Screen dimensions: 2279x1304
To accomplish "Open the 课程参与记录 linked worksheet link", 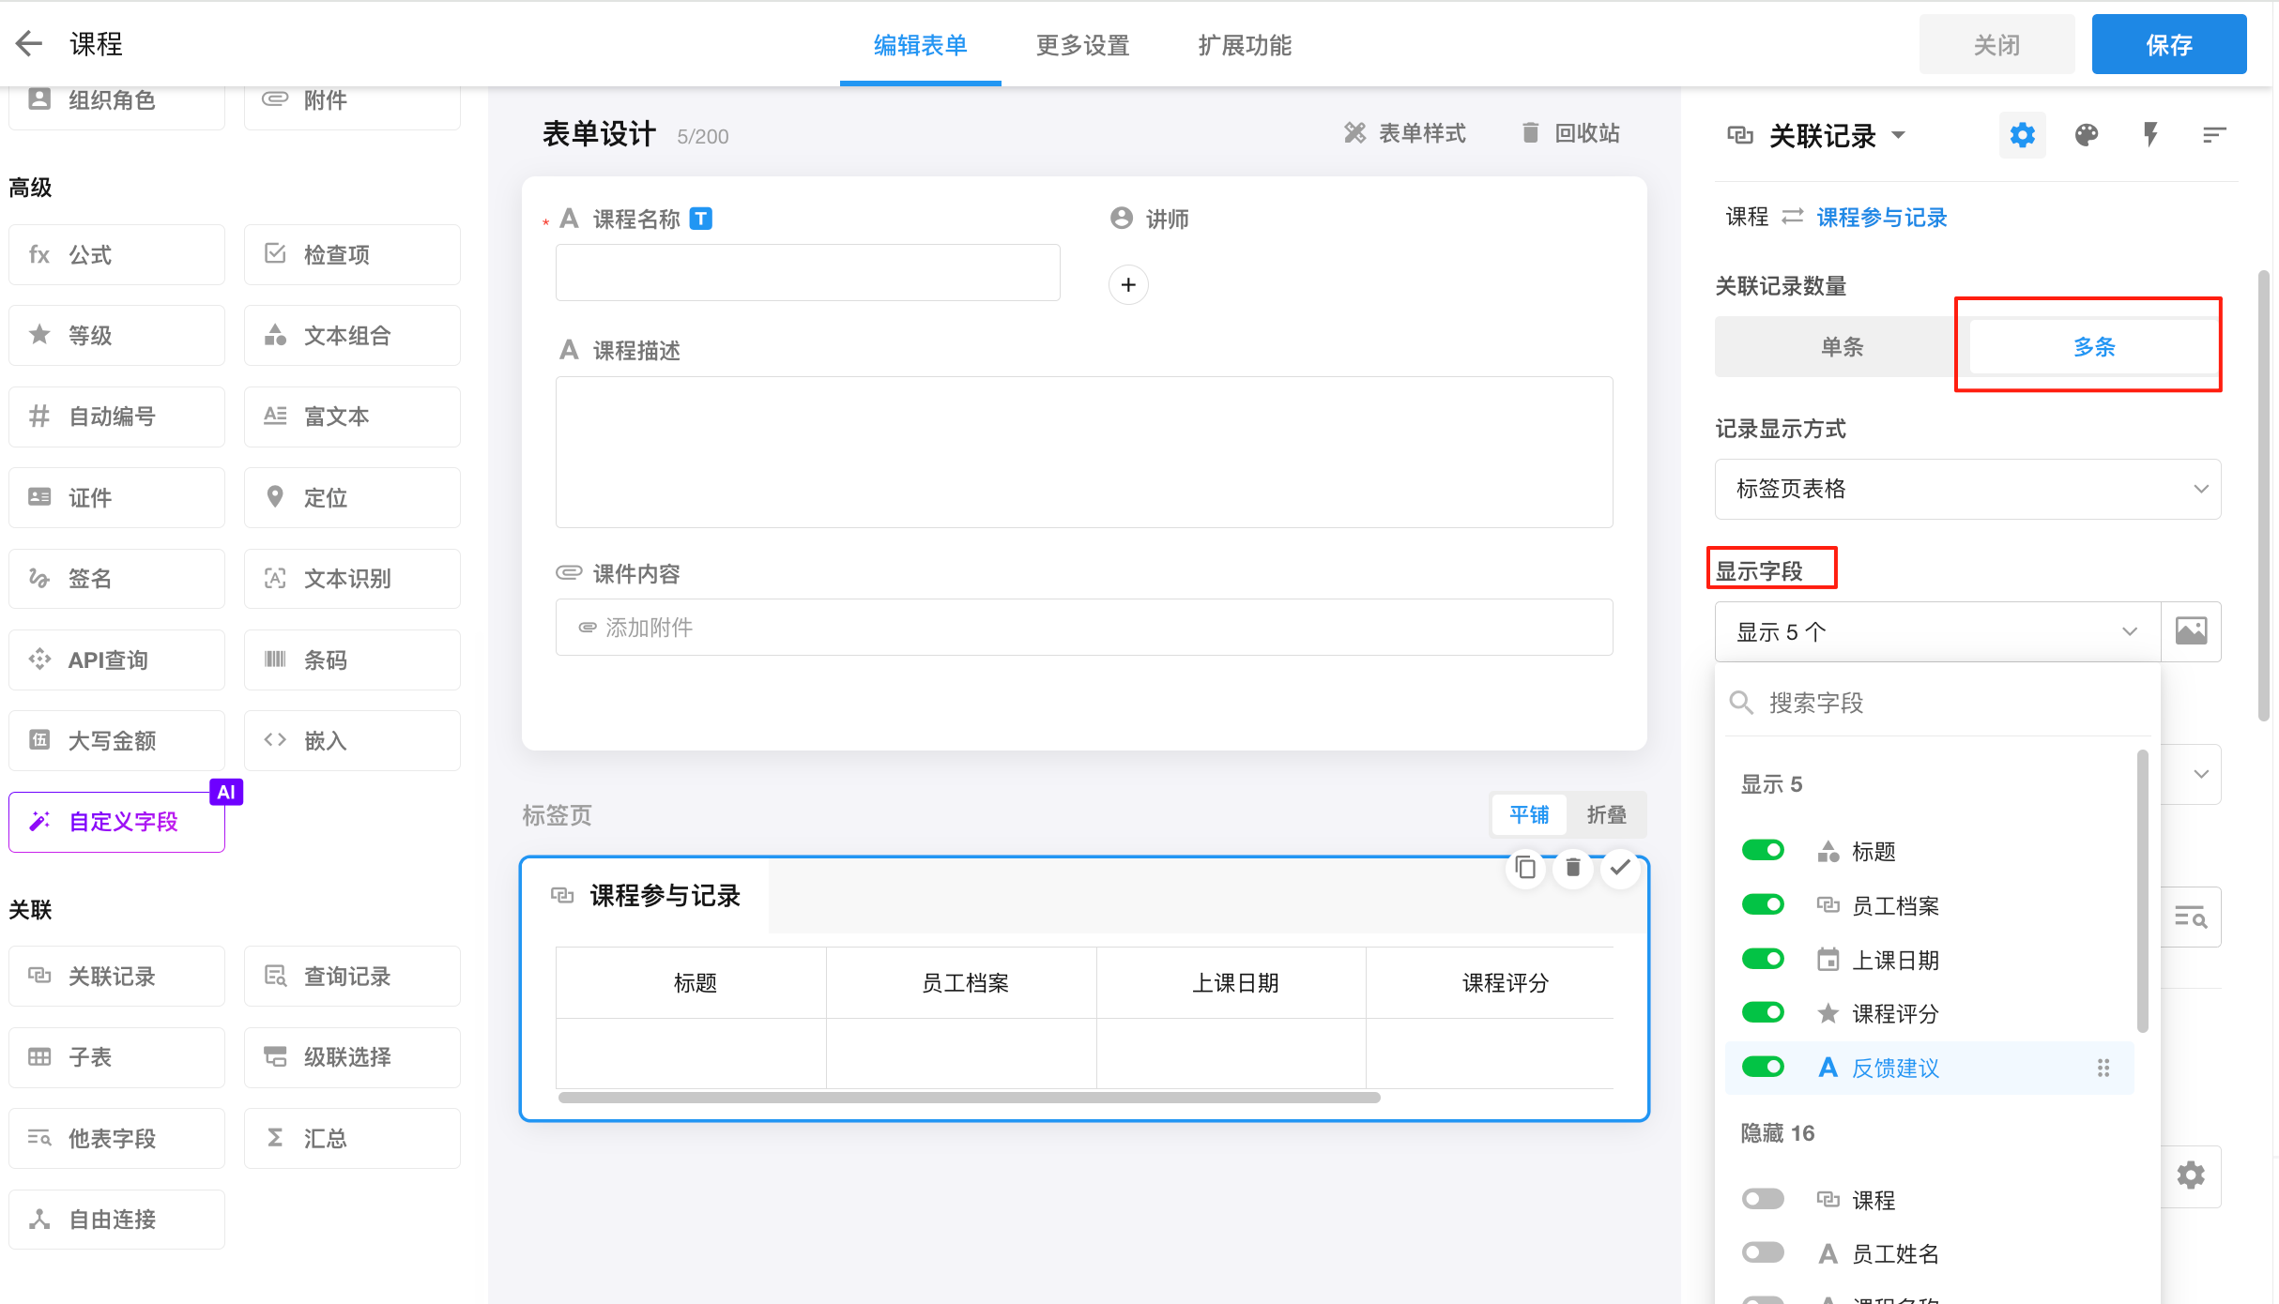I will coord(1882,218).
